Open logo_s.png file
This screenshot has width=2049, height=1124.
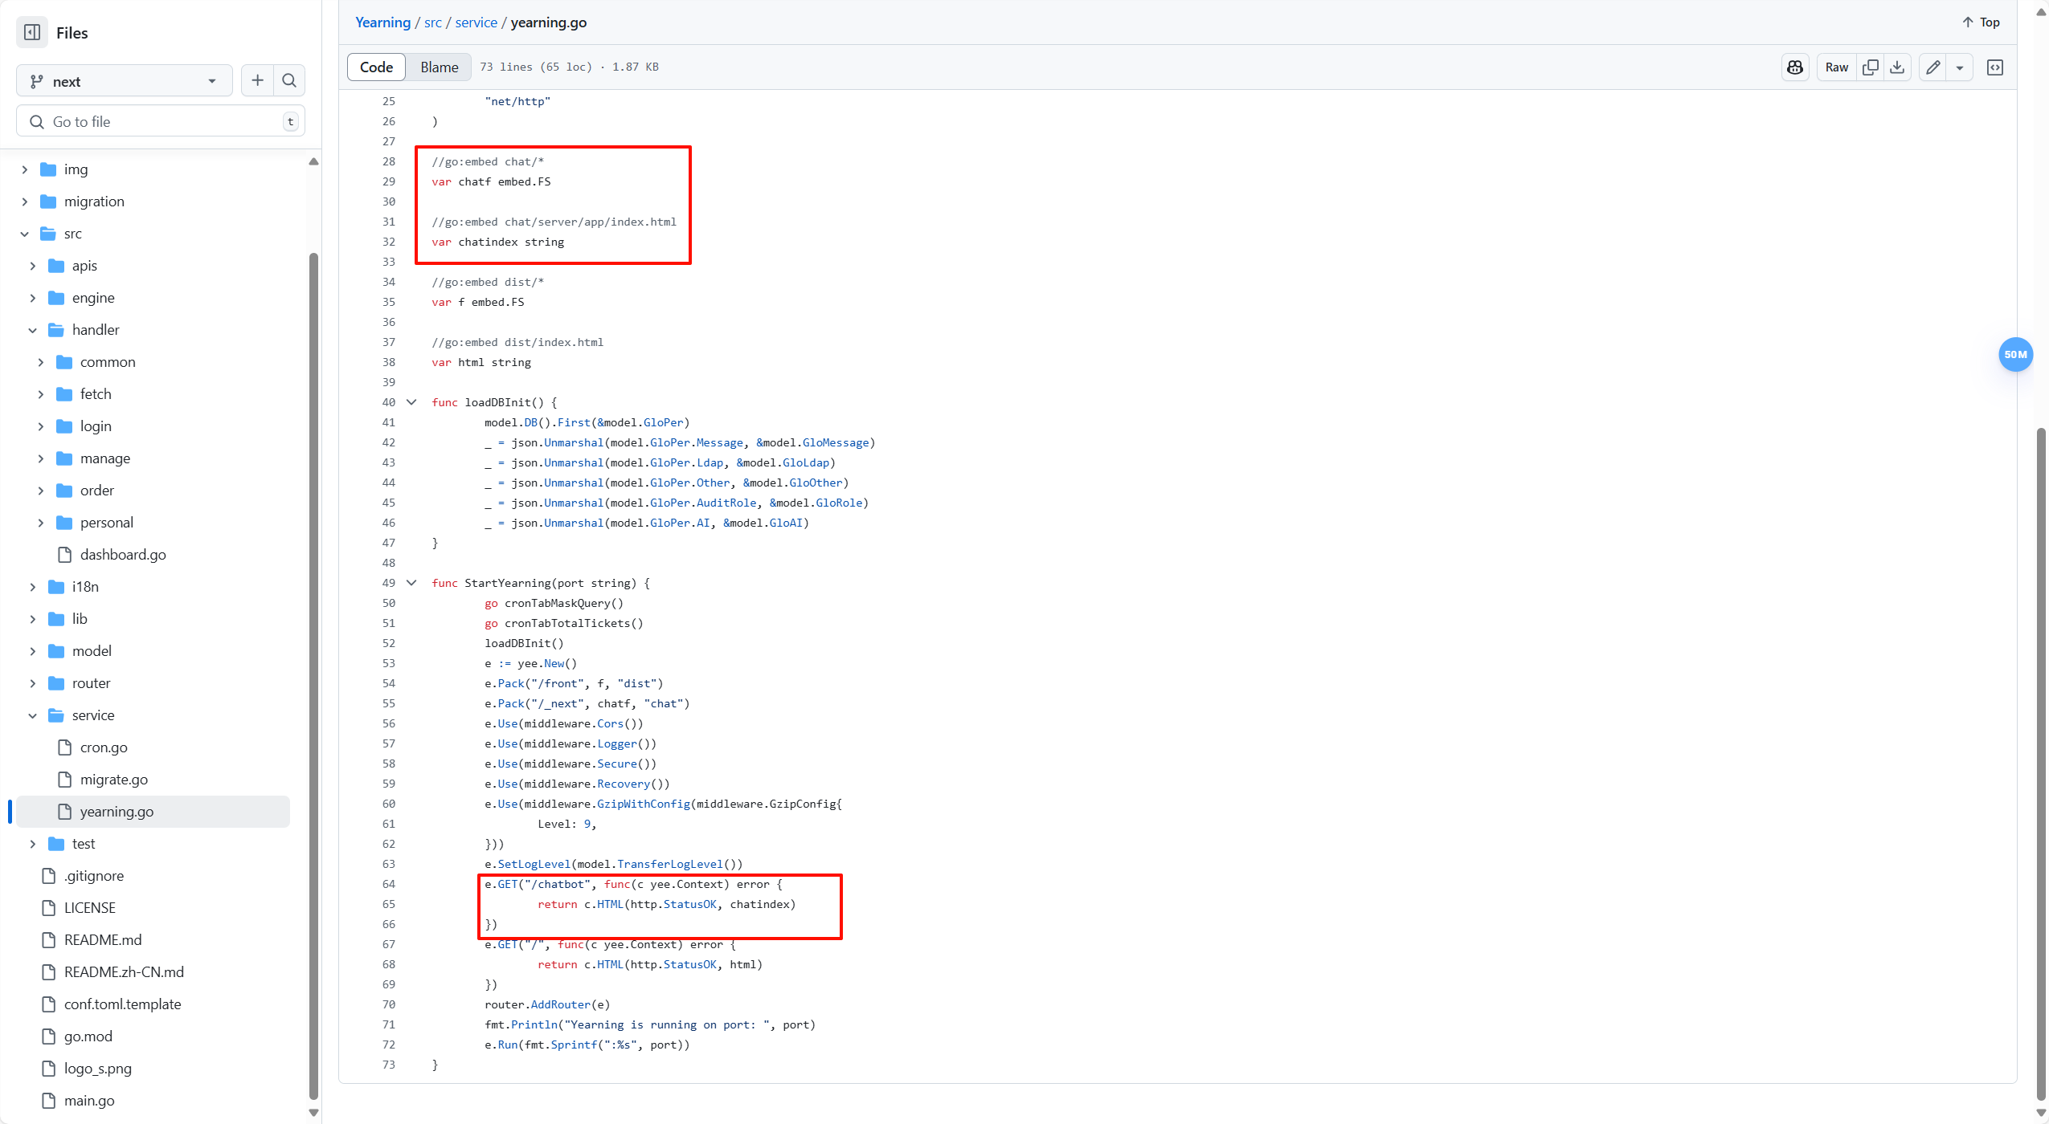[98, 1069]
